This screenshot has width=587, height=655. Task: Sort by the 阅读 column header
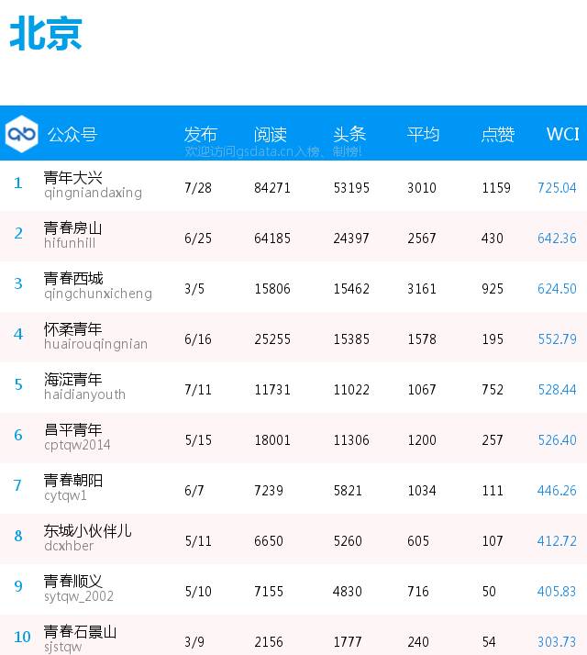pyautogui.click(x=271, y=135)
